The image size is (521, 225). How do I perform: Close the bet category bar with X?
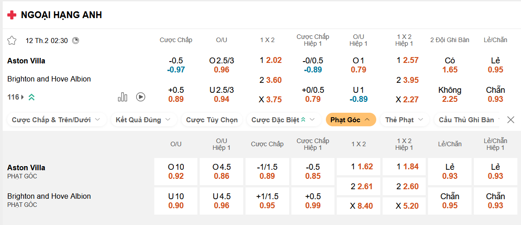511,120
